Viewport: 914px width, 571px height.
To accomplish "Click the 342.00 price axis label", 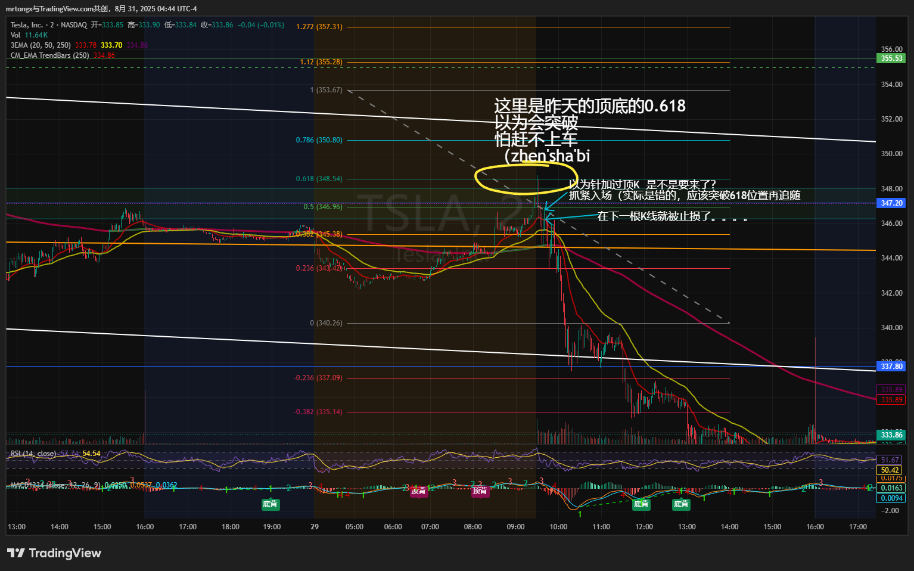I will click(x=891, y=293).
